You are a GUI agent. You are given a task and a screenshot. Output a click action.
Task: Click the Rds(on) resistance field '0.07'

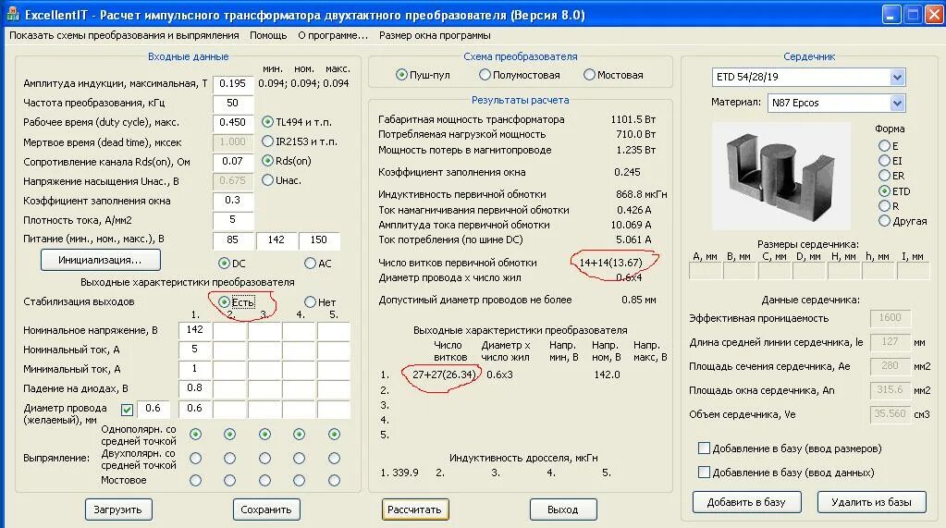(x=233, y=161)
